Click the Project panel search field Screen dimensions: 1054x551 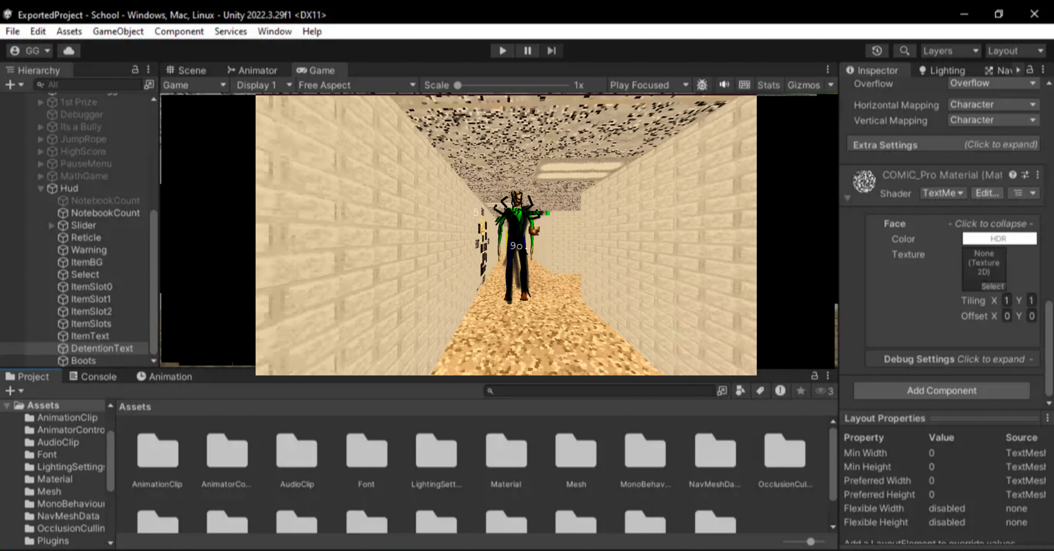click(x=599, y=391)
